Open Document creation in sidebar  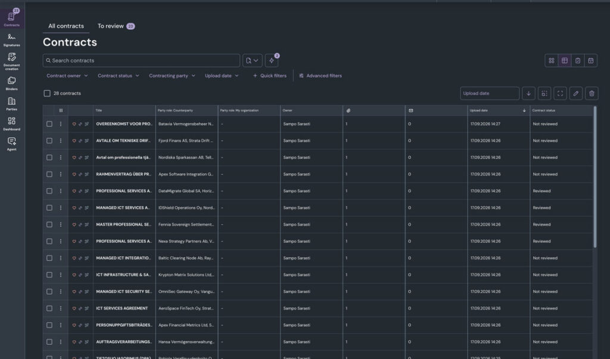[x=12, y=61]
